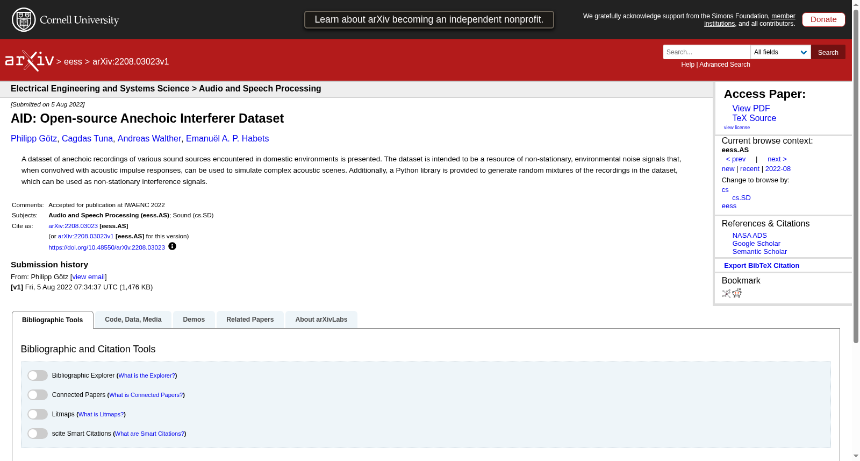860x461 pixels.
Task: Bookmark paper with Reddit icon
Action: (737, 293)
